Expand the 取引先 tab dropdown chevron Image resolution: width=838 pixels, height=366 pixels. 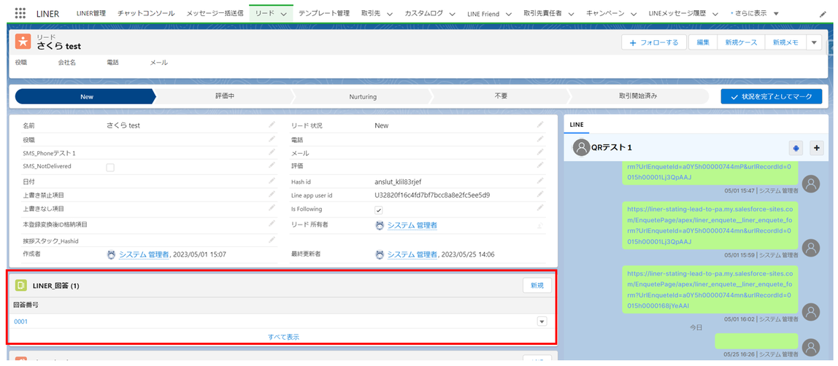click(389, 14)
